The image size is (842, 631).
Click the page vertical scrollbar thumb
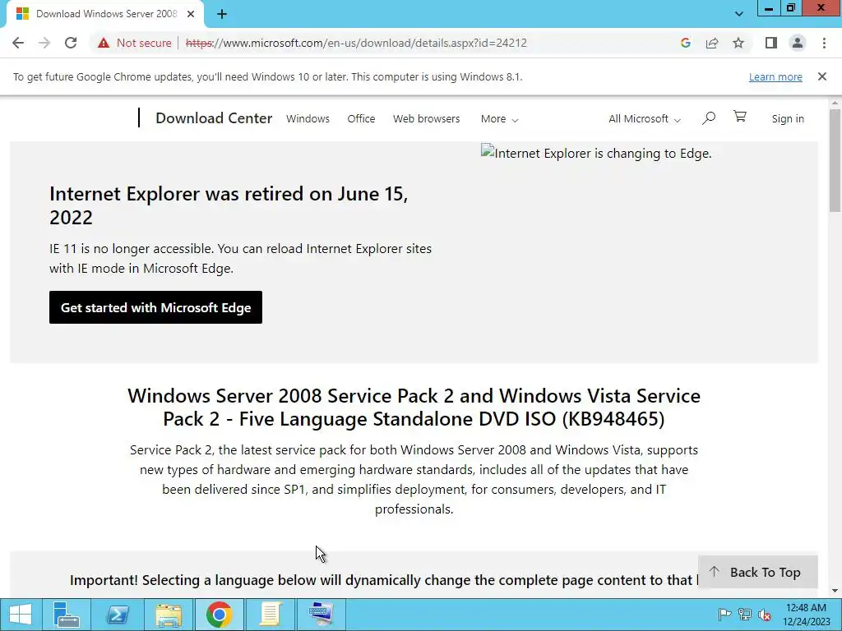tap(835, 160)
